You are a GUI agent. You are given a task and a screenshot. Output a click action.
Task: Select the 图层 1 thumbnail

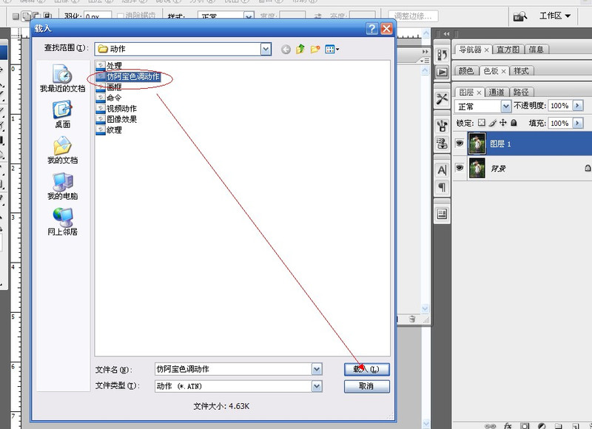[x=477, y=143]
